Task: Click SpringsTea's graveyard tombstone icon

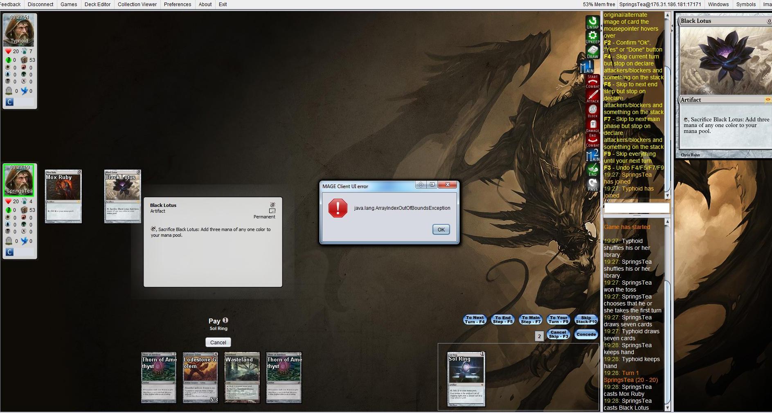Action: 9,241
